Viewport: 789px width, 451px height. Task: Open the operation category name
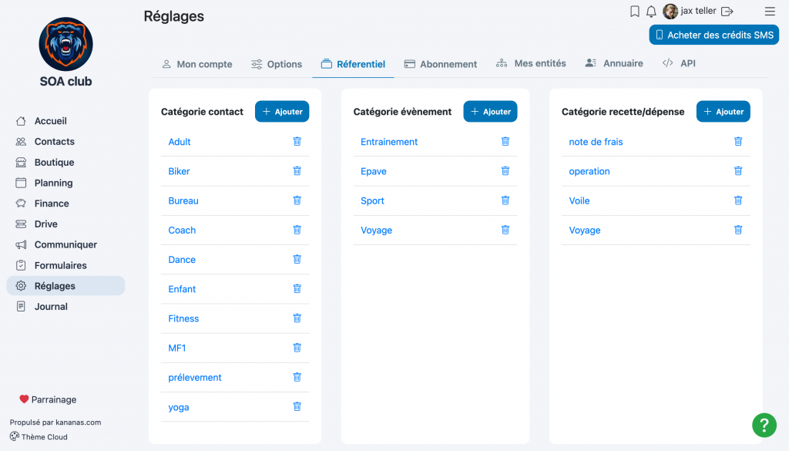[x=589, y=171]
